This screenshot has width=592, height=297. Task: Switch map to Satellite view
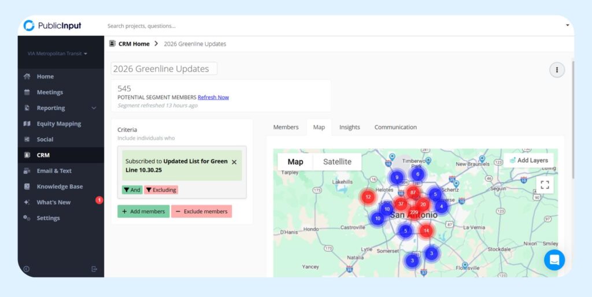point(337,162)
